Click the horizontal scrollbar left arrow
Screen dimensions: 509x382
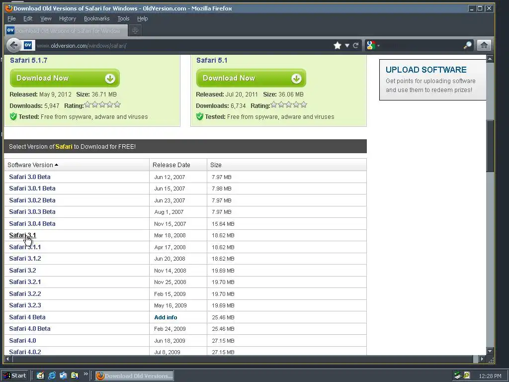click(8, 359)
